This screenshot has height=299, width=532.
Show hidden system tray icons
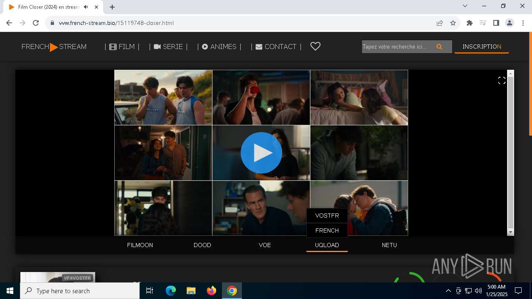click(x=448, y=291)
